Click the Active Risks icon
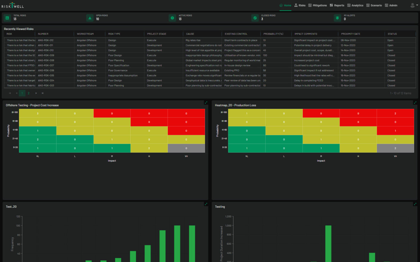This screenshot has width=420, height=262. point(172,18)
